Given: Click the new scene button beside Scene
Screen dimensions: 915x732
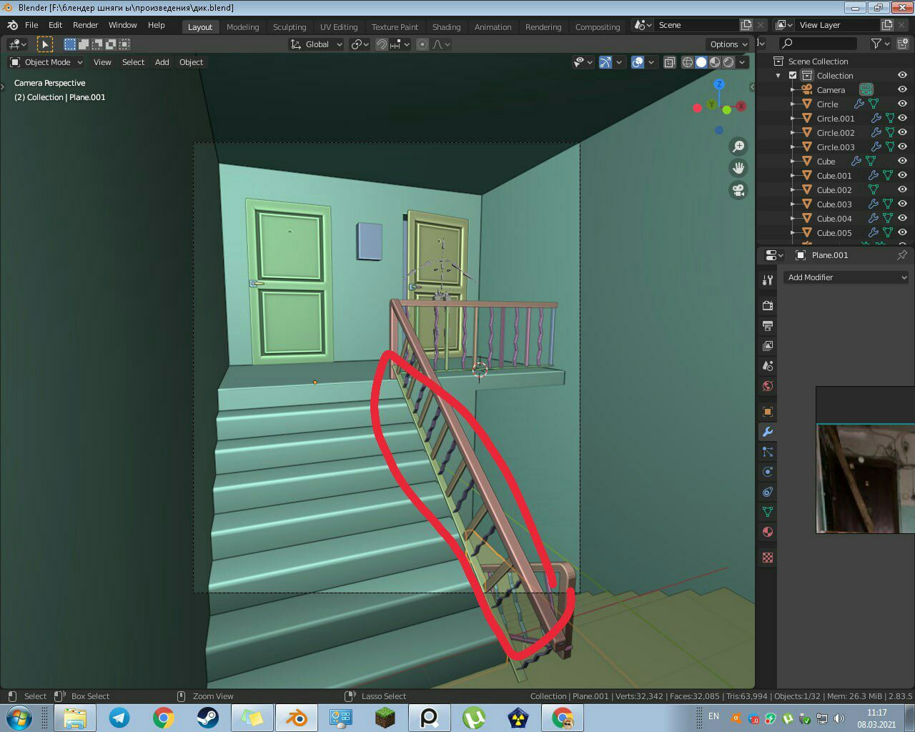Looking at the screenshot, I should coord(746,25).
